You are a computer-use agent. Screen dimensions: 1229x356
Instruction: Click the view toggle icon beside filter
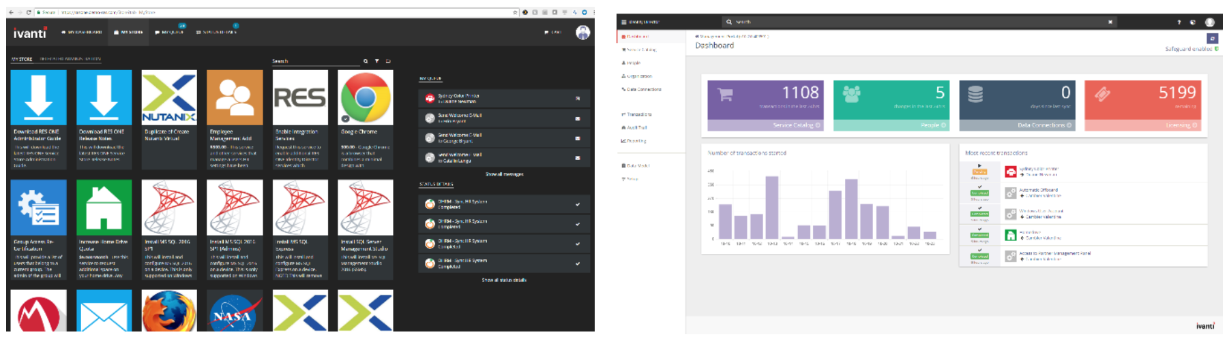click(x=388, y=61)
